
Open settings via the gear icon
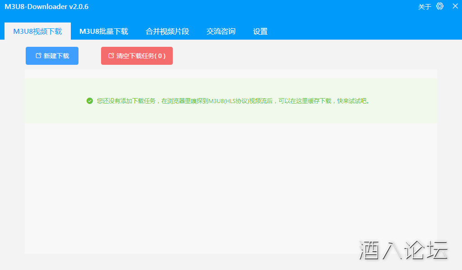coord(440,6)
